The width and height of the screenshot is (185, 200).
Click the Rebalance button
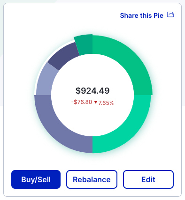coord(92,179)
